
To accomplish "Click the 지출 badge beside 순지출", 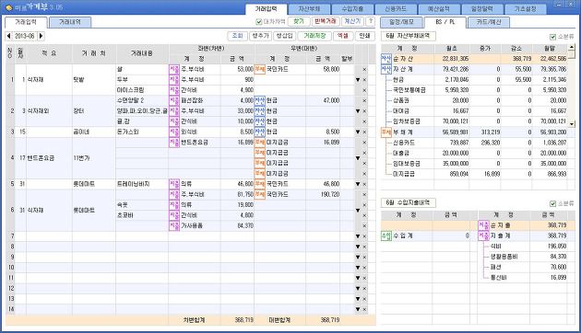I will click(484, 225).
